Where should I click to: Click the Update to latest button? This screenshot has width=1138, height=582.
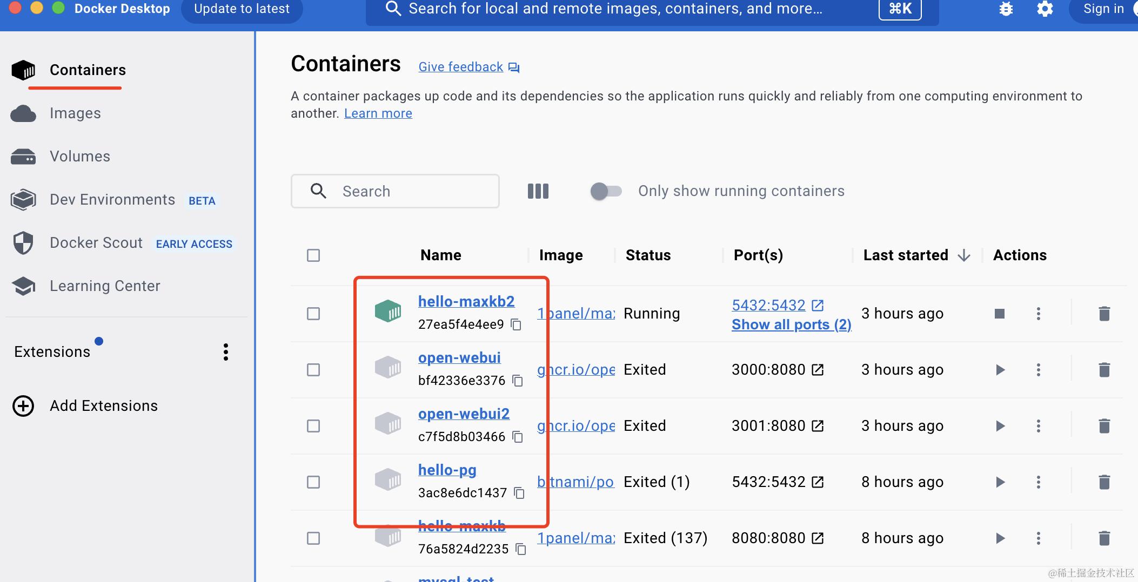(242, 9)
